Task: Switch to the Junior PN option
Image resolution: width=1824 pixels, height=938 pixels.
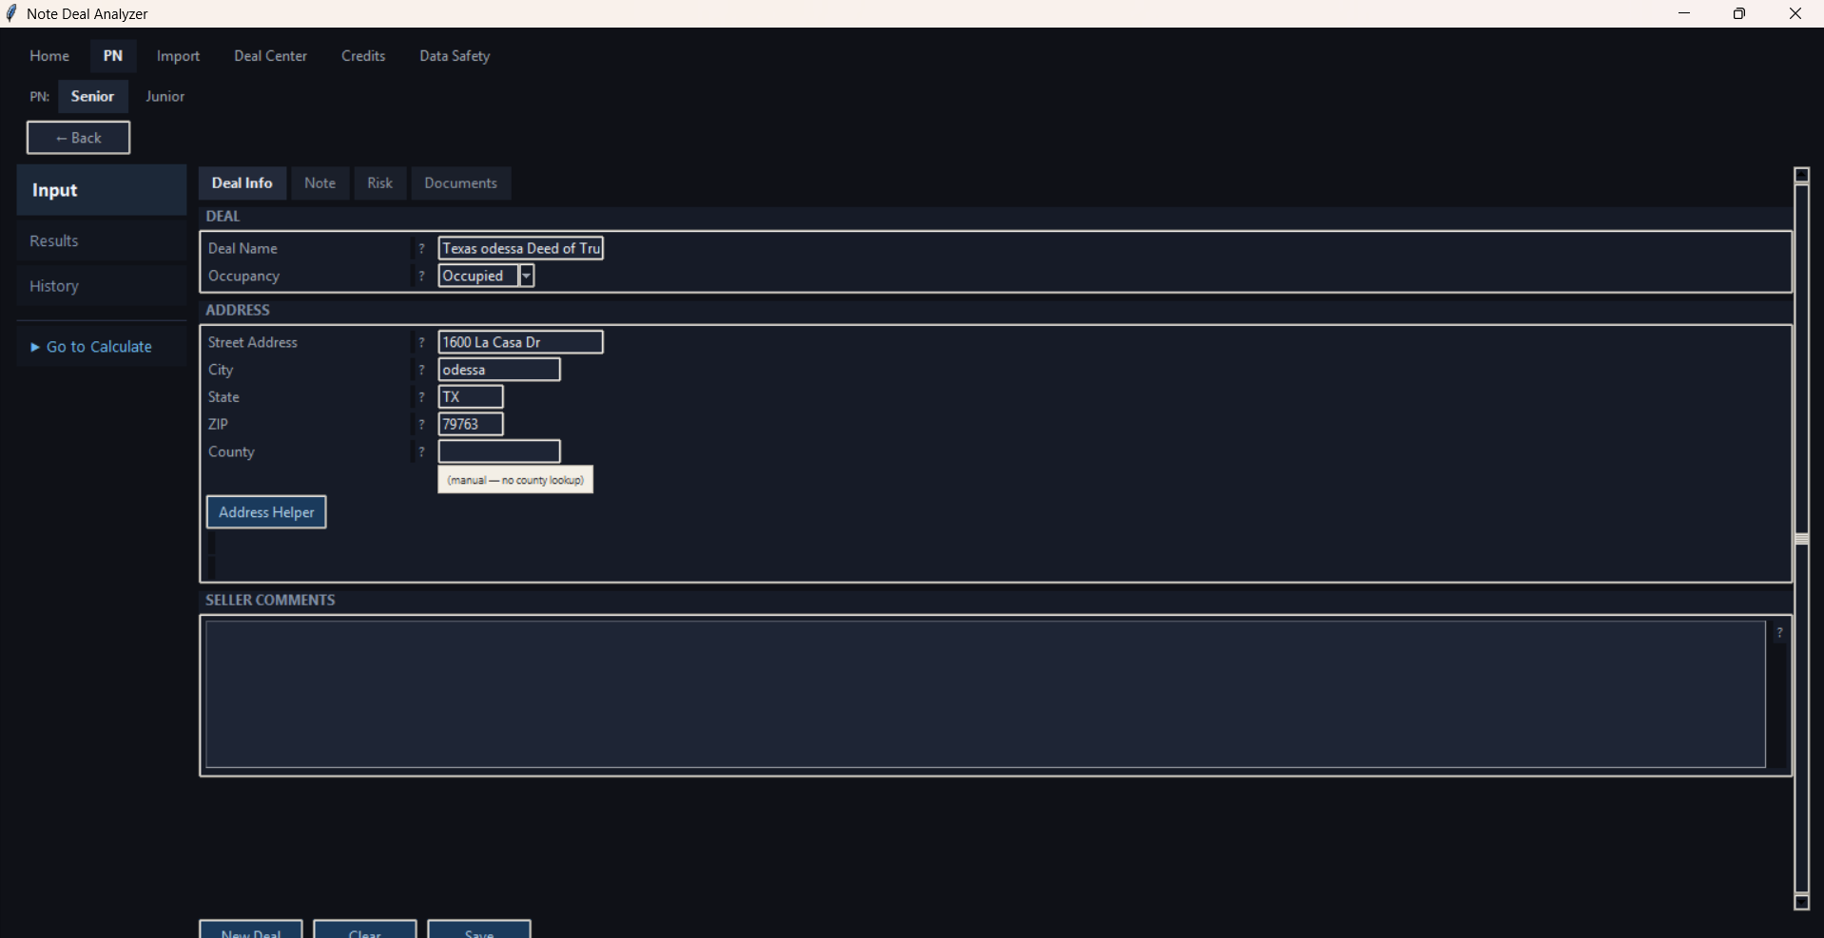Action: [x=165, y=97]
